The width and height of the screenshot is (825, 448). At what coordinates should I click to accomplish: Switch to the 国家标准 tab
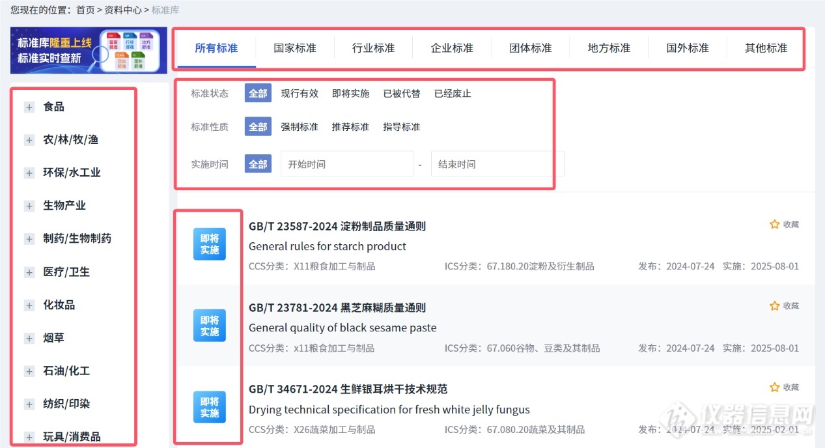click(295, 48)
